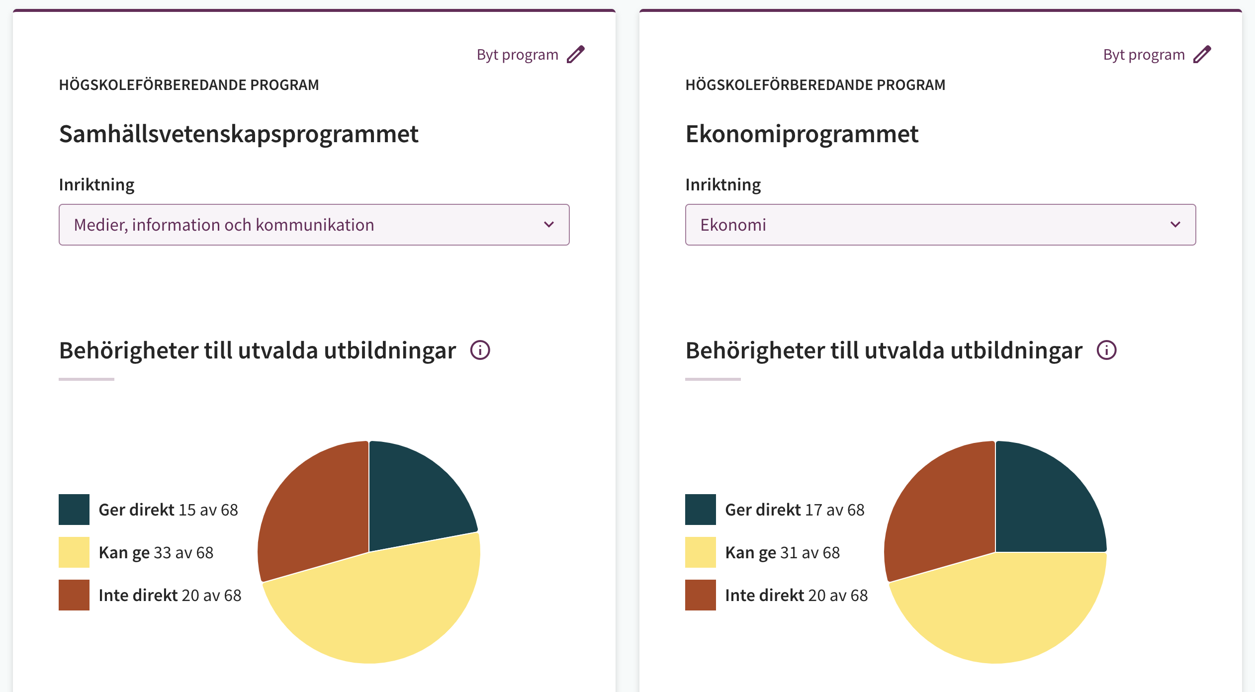Select the yellow Kan ge legend square on the right card
The height and width of the screenshot is (692, 1255).
(x=700, y=552)
